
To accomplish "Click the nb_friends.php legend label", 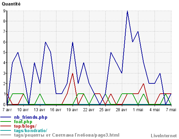I will (31, 117).
